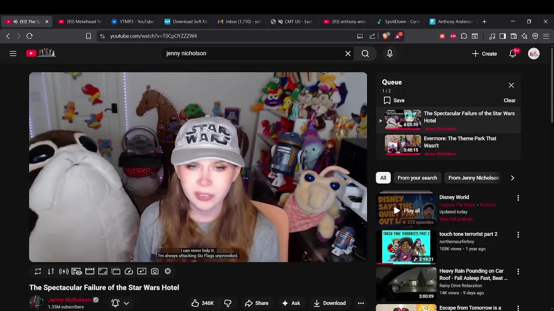This screenshot has height=311, width=554.
Task: Click the up-down arrows icon below the player
Action: [51, 271]
